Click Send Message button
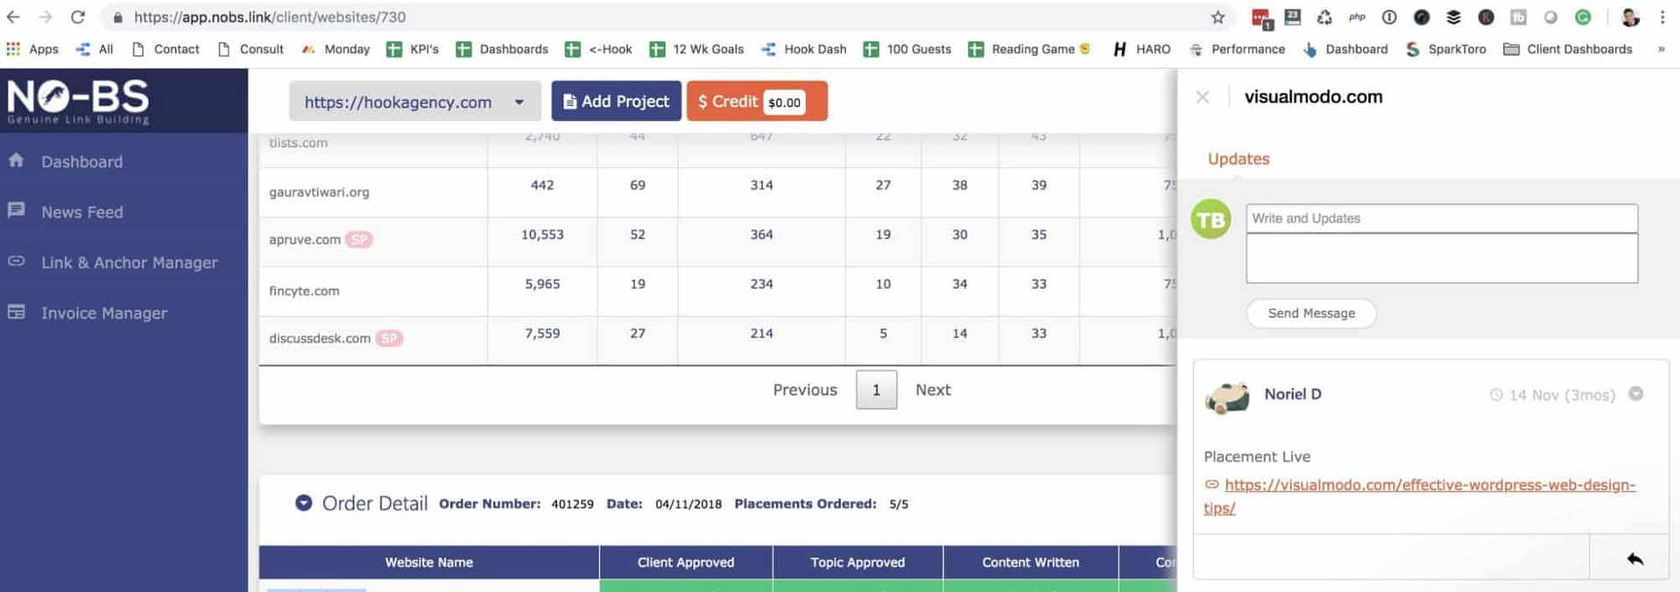Image resolution: width=1680 pixels, height=592 pixels. point(1311,314)
